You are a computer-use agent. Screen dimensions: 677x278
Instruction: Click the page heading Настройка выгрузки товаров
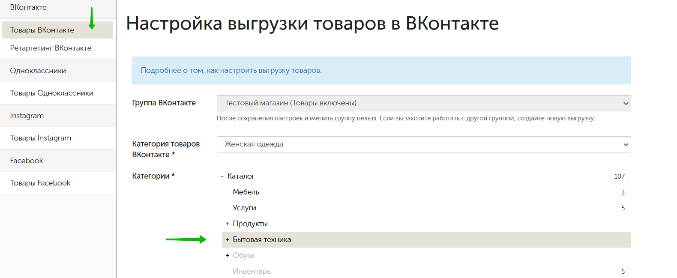(x=312, y=23)
